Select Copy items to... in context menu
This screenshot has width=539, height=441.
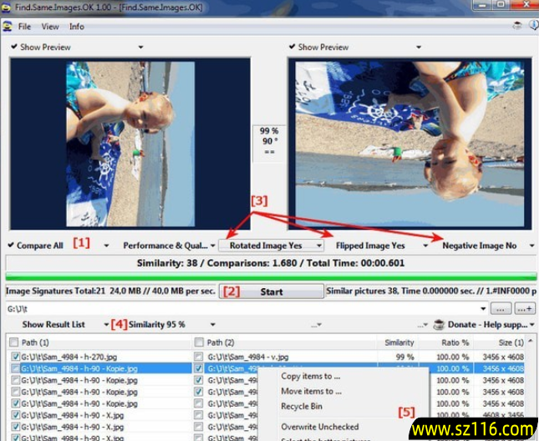click(311, 377)
